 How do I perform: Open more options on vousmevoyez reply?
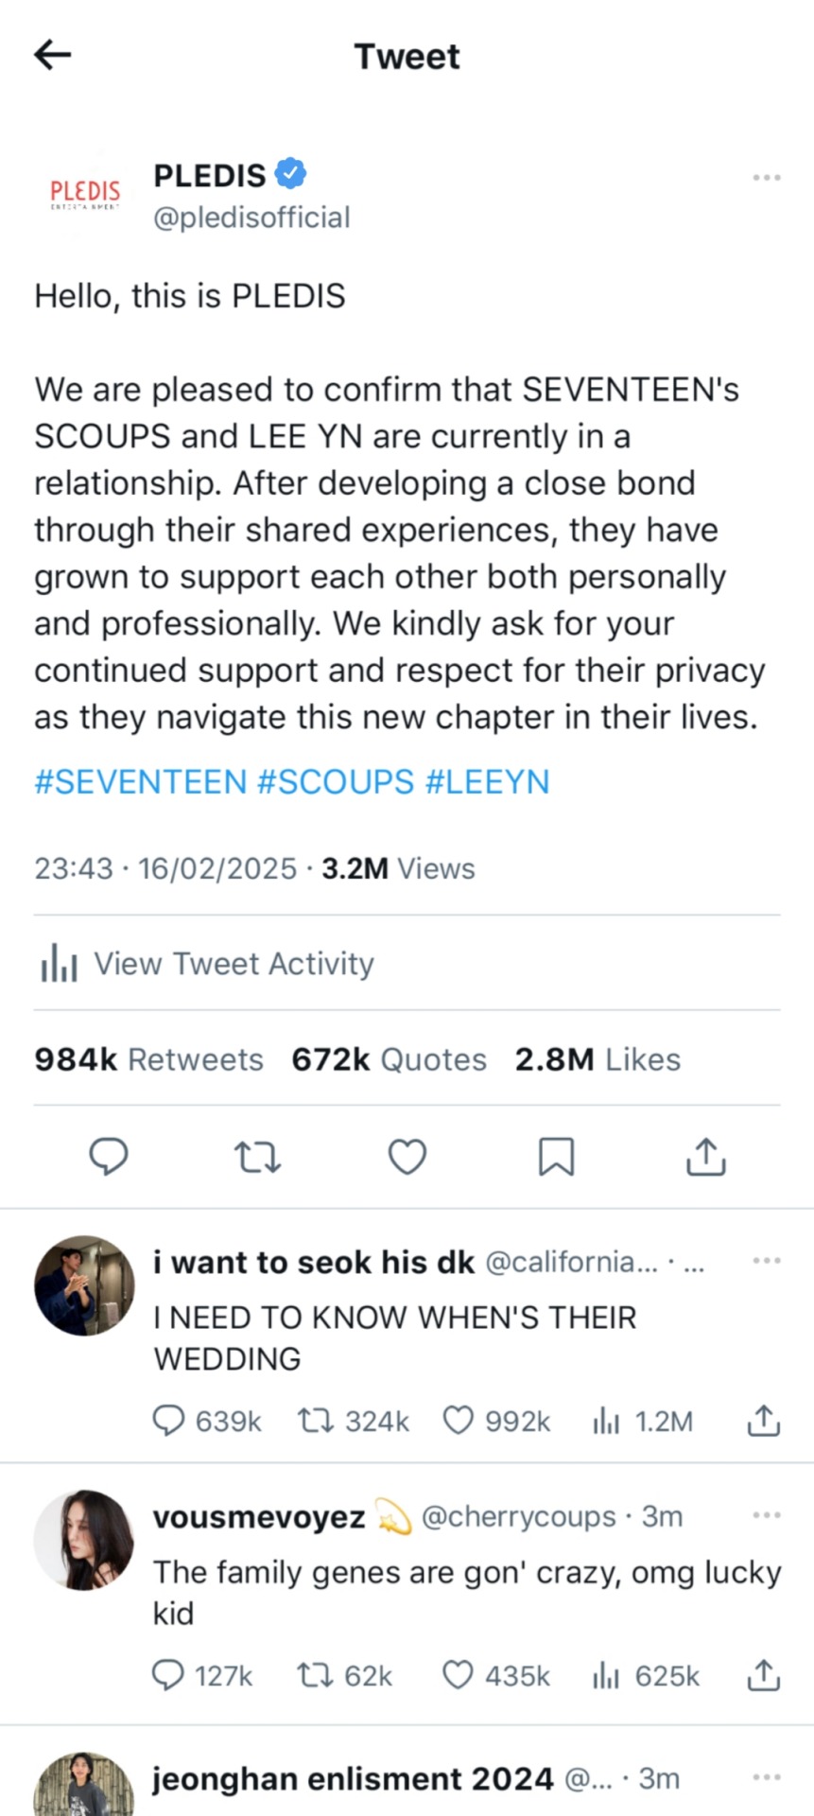click(766, 1515)
